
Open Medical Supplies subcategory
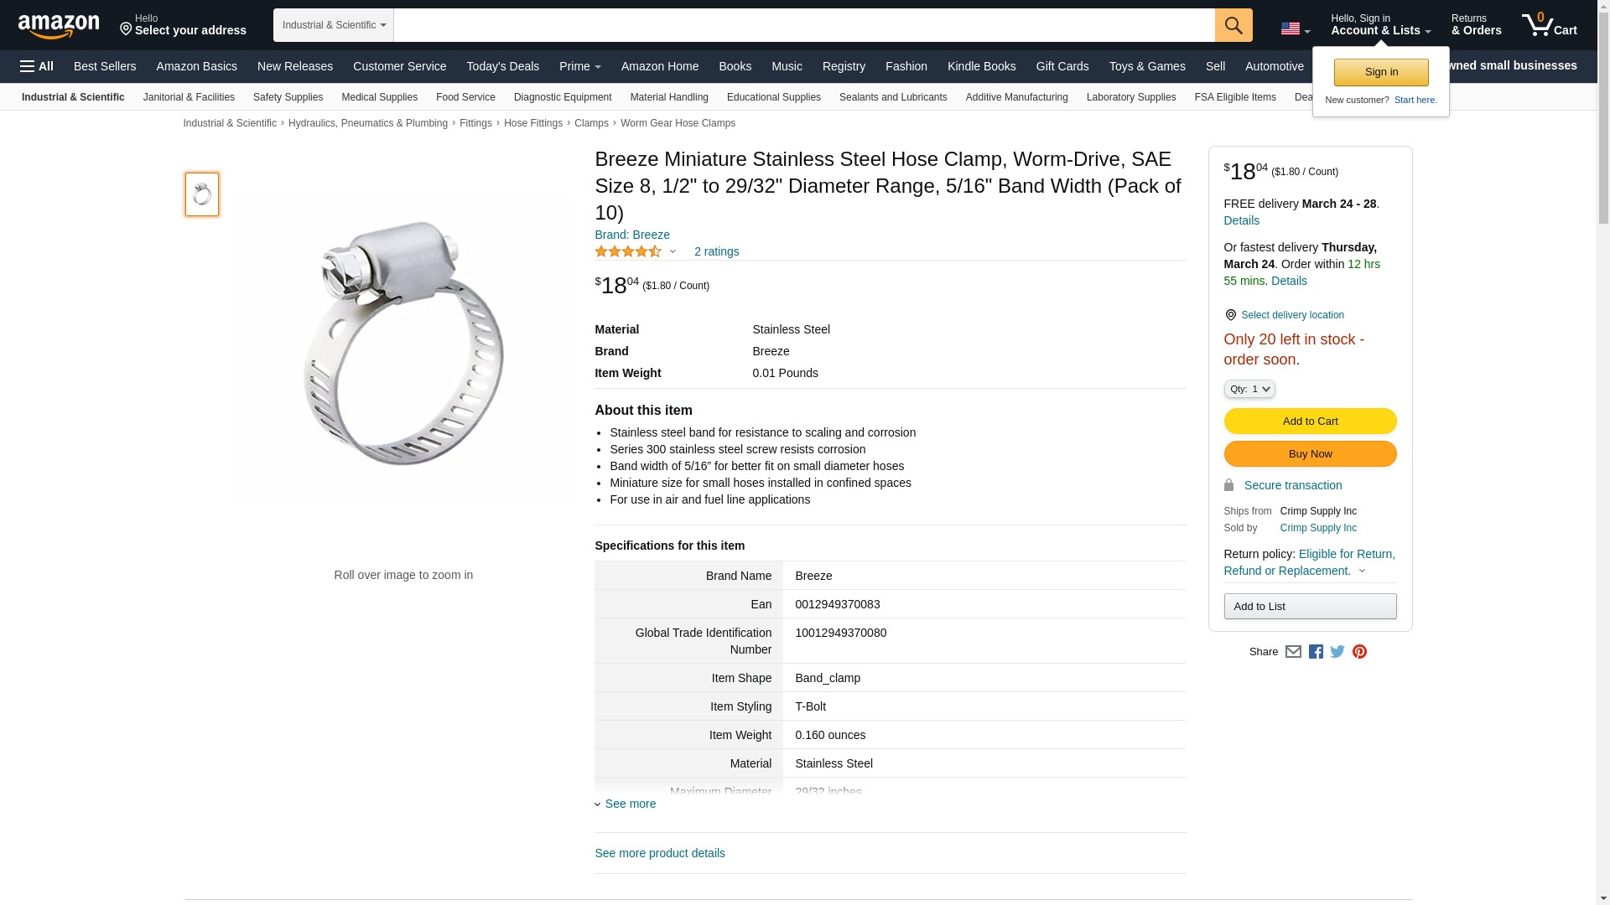click(379, 97)
